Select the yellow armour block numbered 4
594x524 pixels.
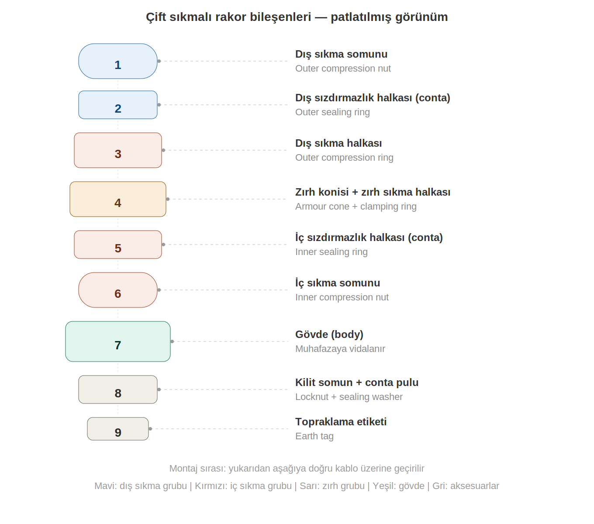(118, 199)
